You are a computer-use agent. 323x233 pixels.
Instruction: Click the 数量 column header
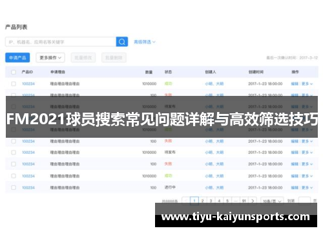click(149, 72)
